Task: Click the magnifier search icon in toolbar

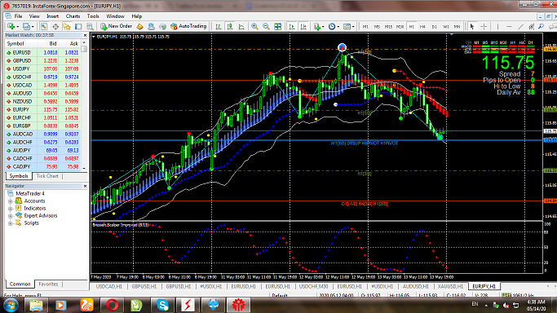Action: pyautogui.click(x=541, y=27)
